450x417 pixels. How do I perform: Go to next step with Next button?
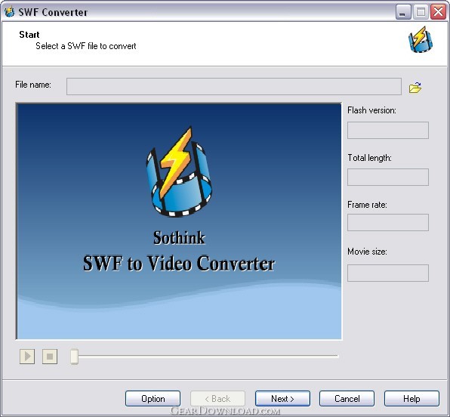[282, 399]
